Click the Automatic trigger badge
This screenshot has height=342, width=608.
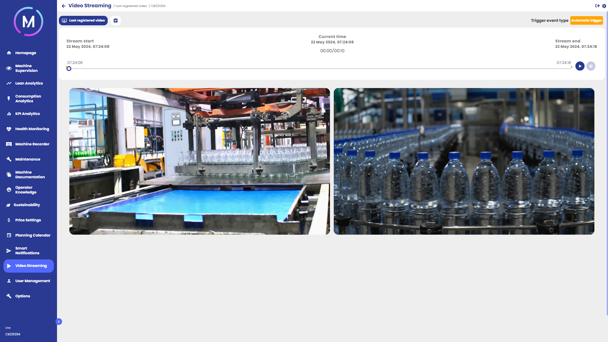(586, 21)
